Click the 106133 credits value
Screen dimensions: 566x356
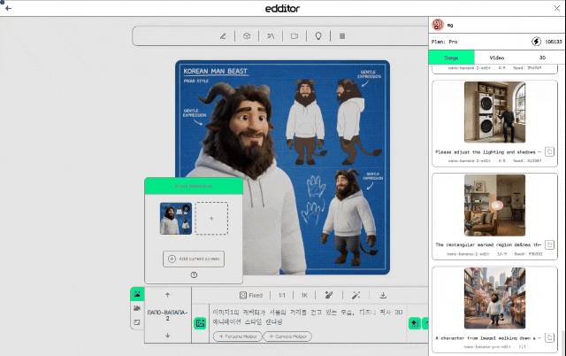553,42
